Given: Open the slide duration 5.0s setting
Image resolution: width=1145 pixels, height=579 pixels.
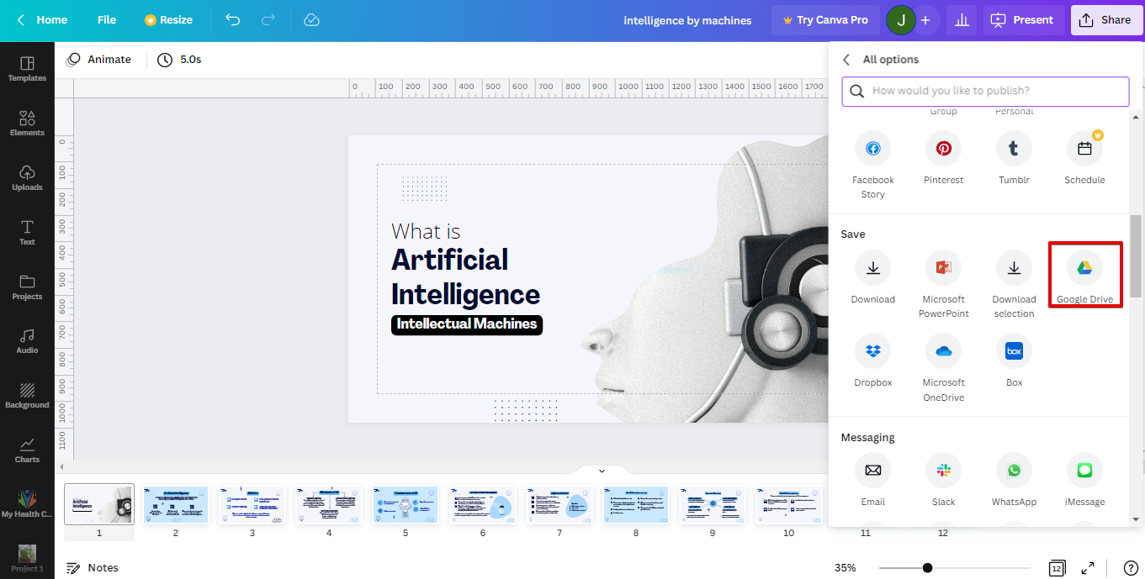Looking at the screenshot, I should [179, 60].
